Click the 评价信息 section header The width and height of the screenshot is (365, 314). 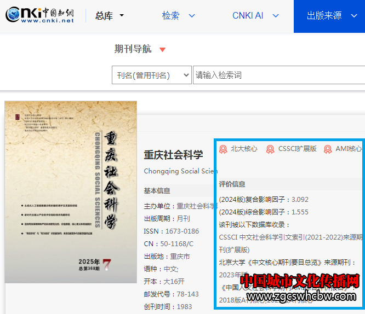point(232,184)
